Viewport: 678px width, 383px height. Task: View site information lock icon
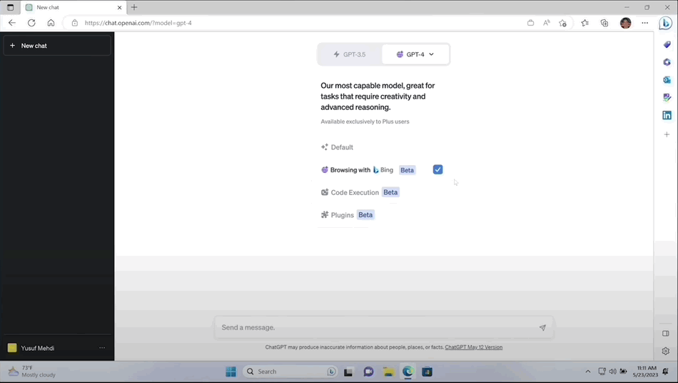coord(75,23)
